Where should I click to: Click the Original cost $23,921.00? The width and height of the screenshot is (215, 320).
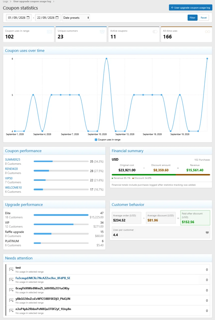click(127, 170)
